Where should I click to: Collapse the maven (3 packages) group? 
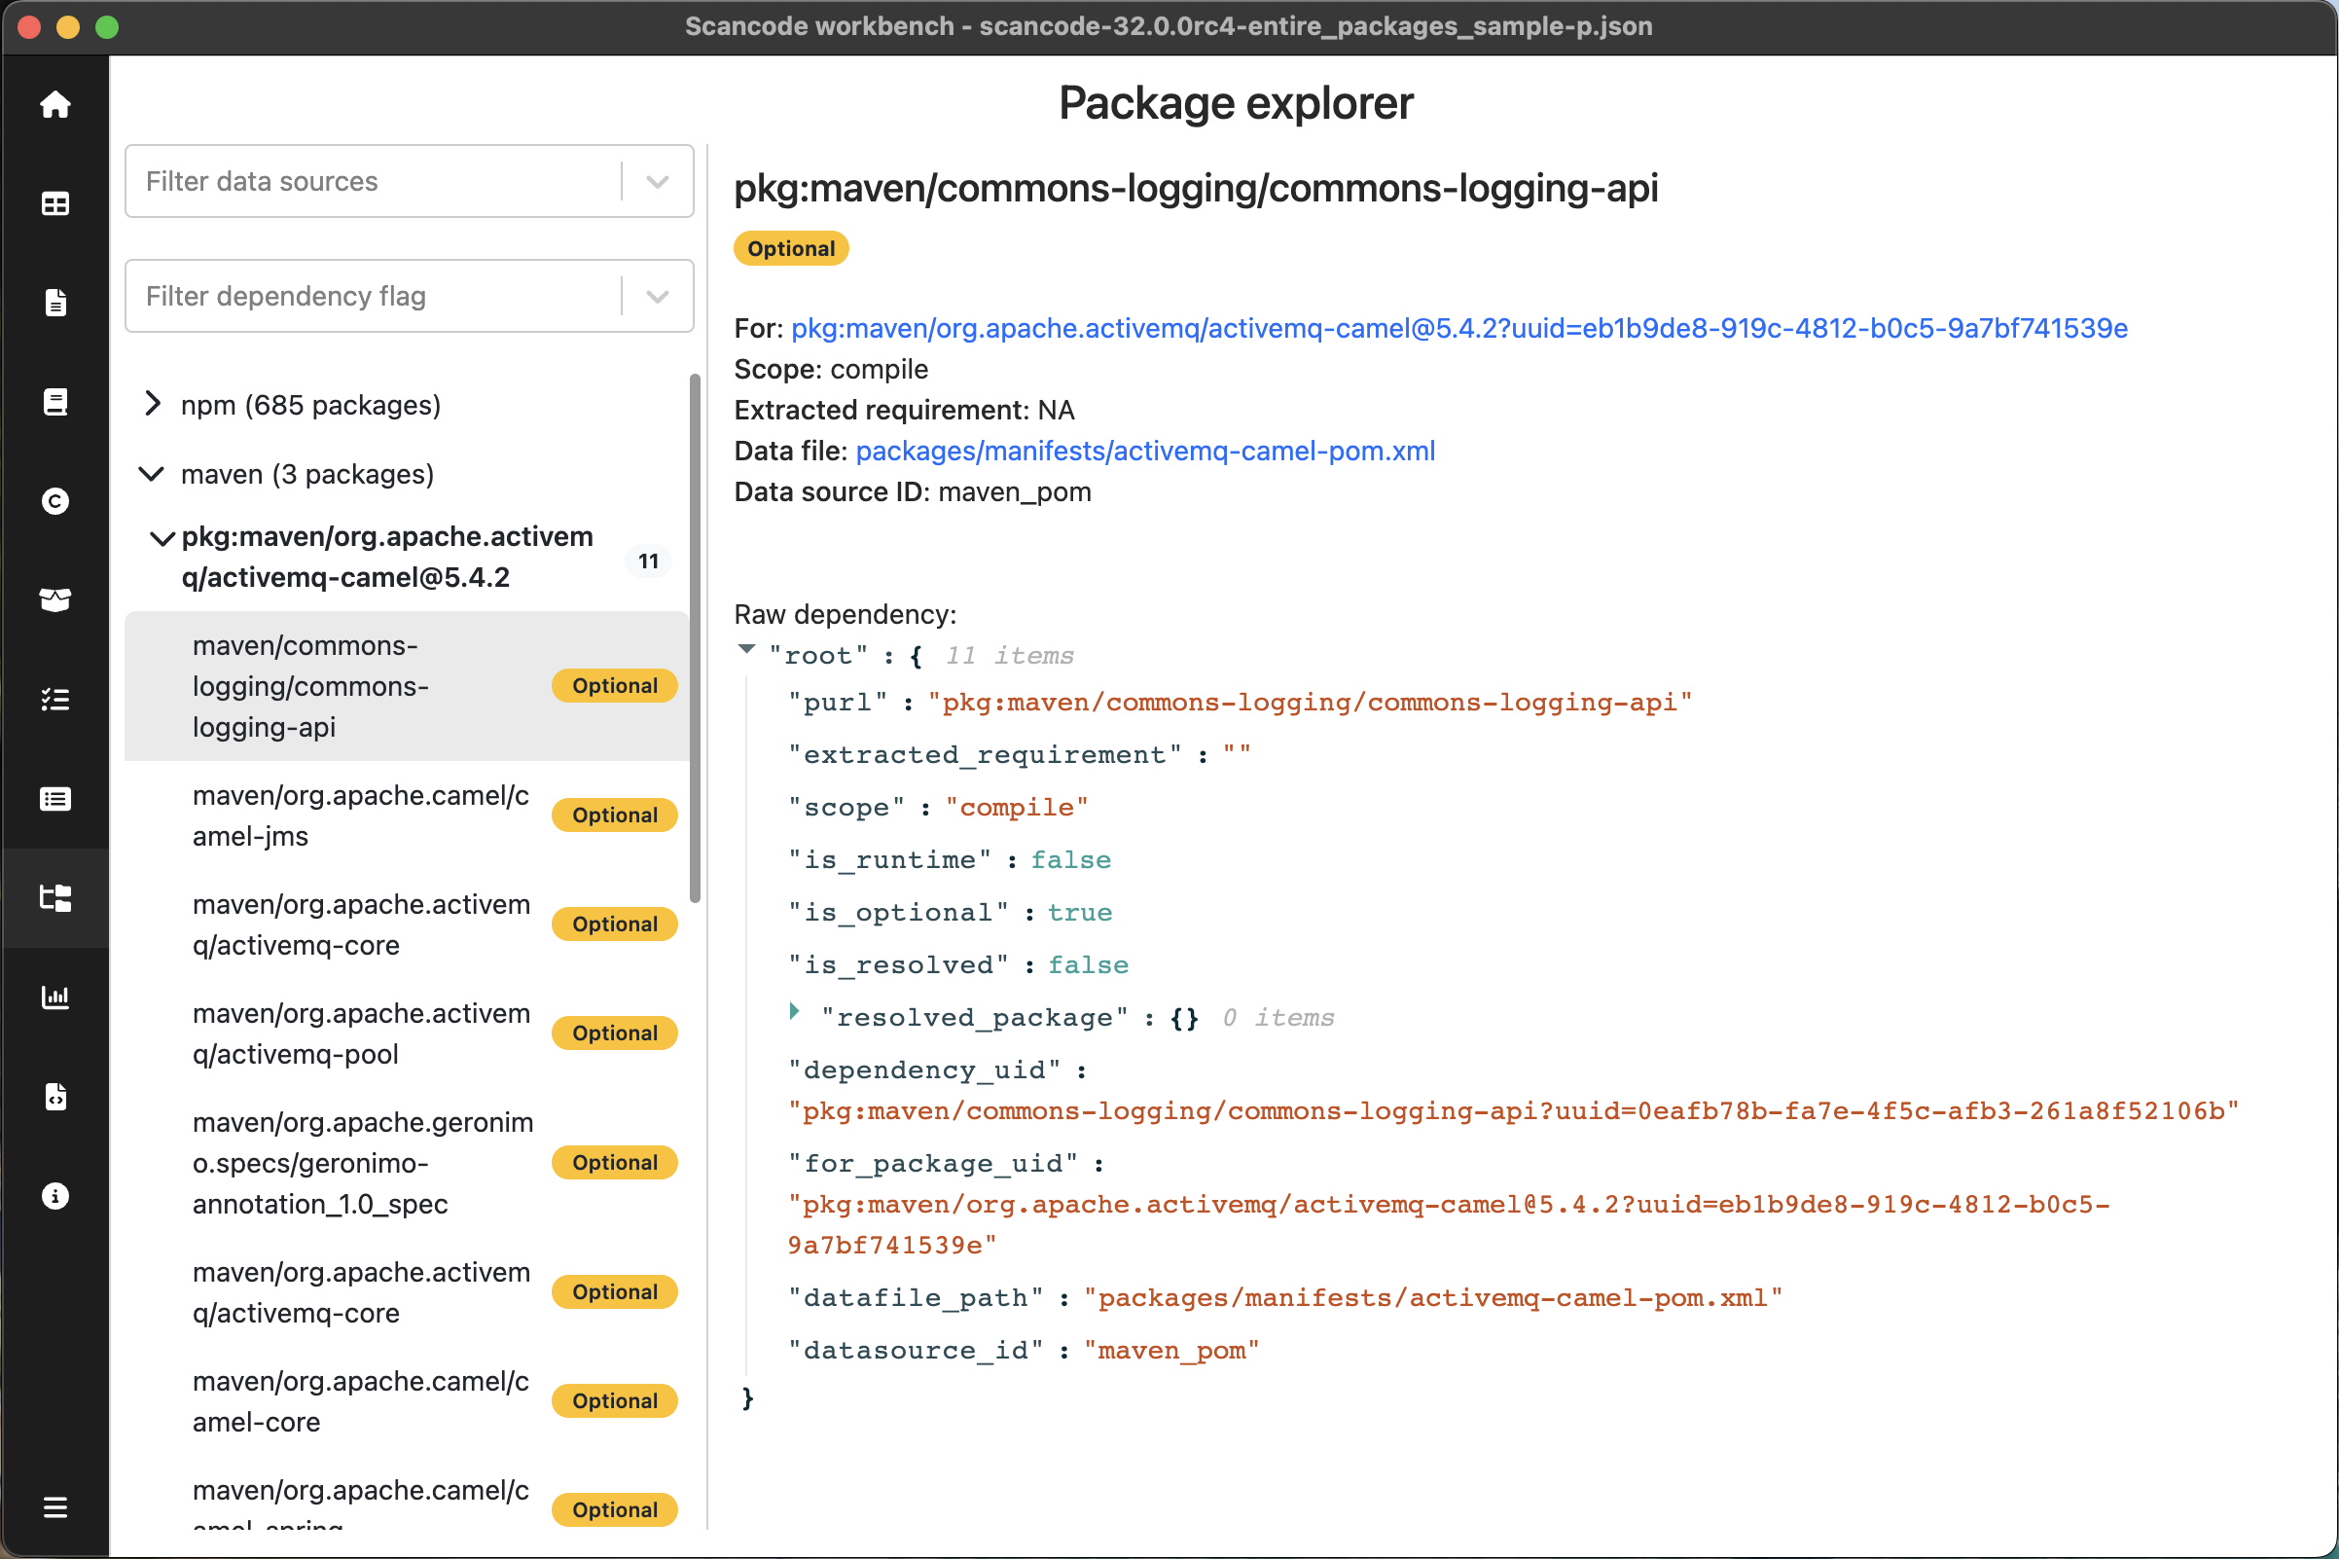point(151,474)
